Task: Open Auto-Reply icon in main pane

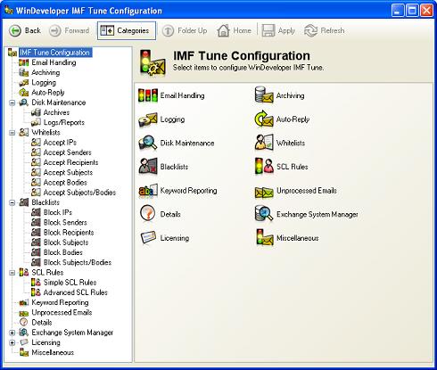Action: tap(264, 119)
